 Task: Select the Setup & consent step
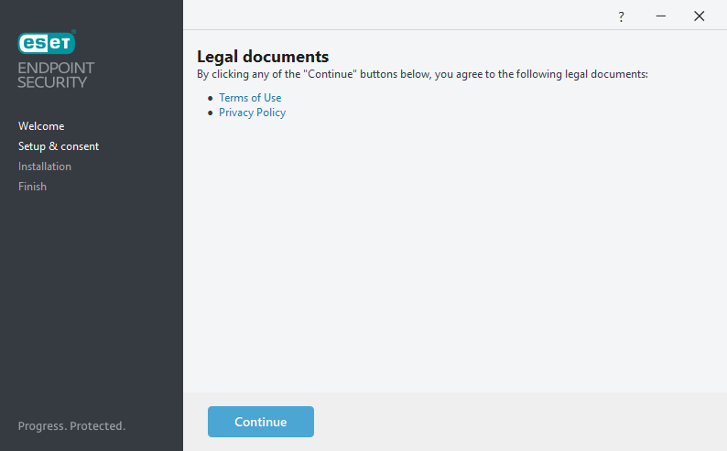pyautogui.click(x=59, y=146)
